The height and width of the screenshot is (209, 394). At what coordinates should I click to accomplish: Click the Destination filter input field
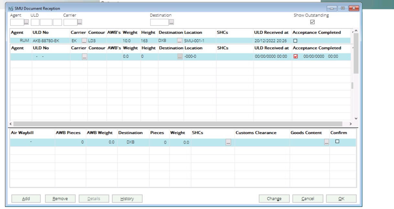[x=159, y=22]
